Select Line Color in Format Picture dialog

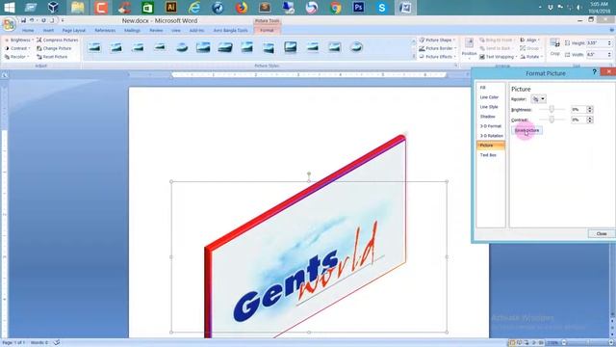pos(491,97)
